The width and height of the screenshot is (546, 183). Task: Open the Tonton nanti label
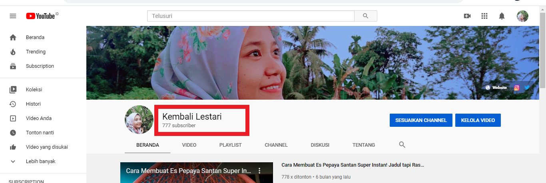click(x=40, y=133)
